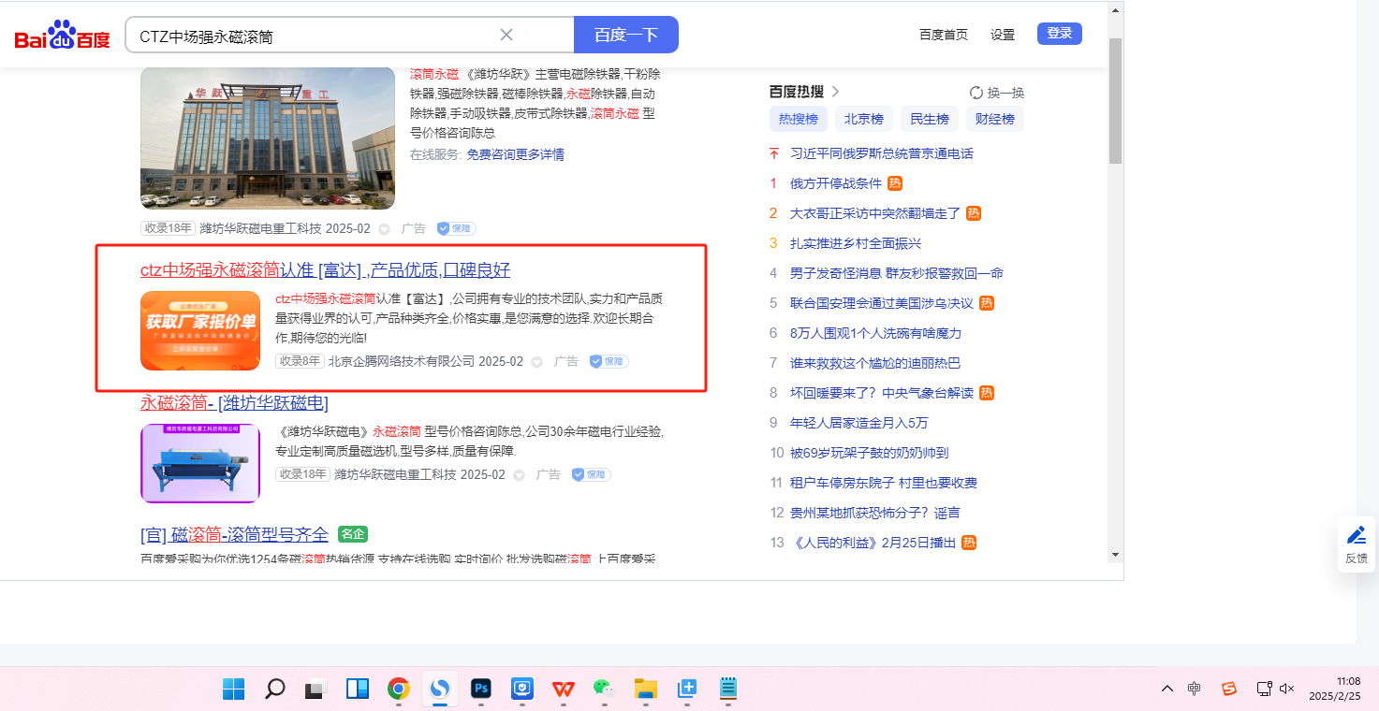
Task: Expand the arrow next to 潍坊华跃磁电重工科技 2025-02 under the building photo
Action: [x=384, y=229]
